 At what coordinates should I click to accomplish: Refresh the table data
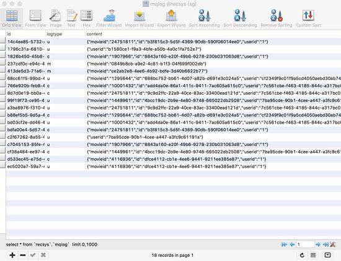click(302, 255)
